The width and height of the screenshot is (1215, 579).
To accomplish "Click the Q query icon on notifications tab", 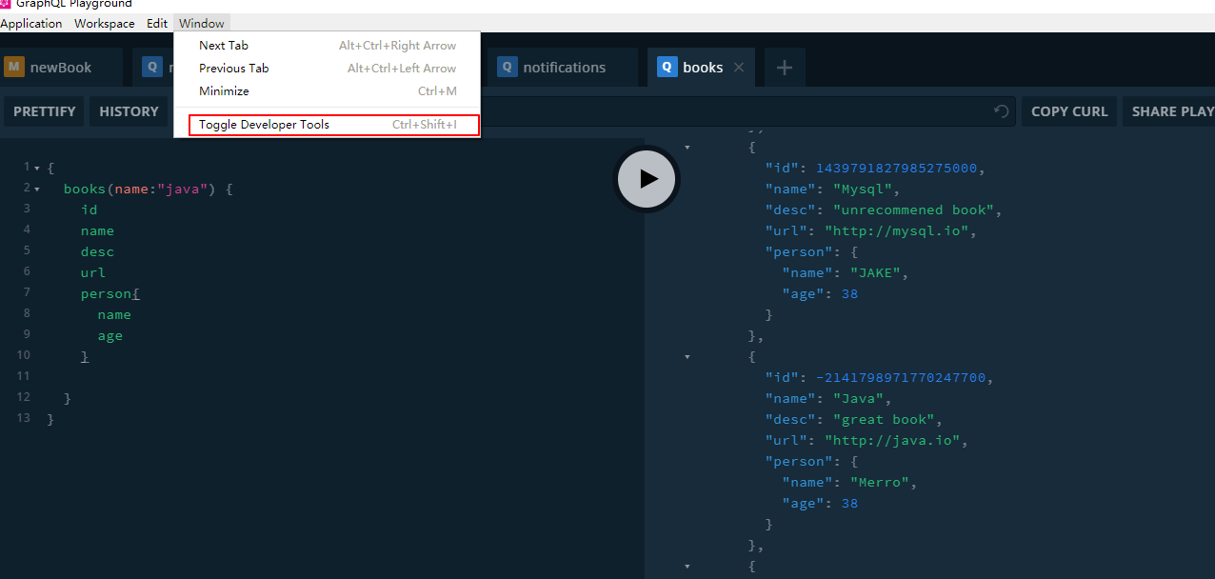I will (x=507, y=68).
